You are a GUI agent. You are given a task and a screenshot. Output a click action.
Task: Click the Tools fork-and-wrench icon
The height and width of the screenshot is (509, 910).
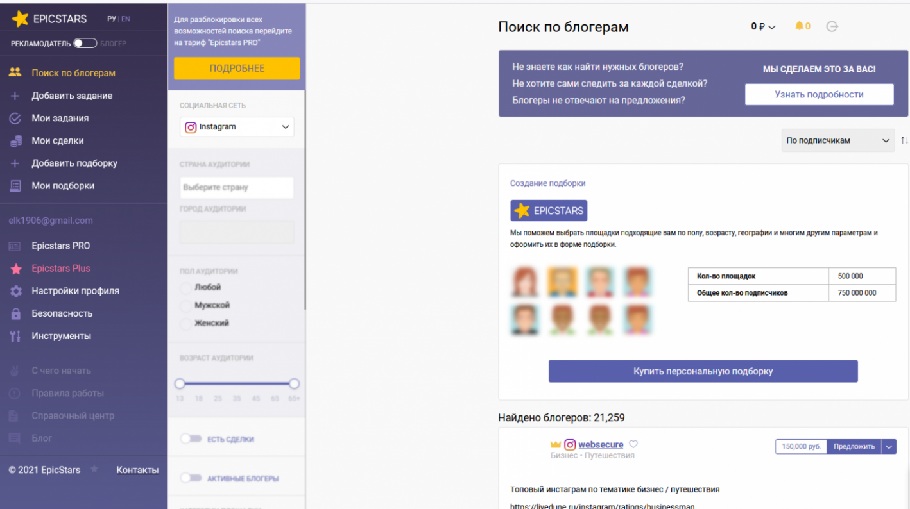(x=16, y=336)
